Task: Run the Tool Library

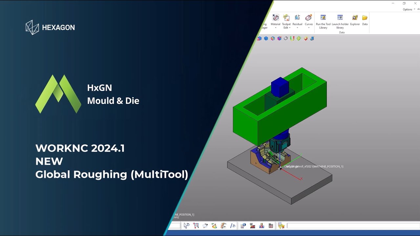Action: pos(323,22)
